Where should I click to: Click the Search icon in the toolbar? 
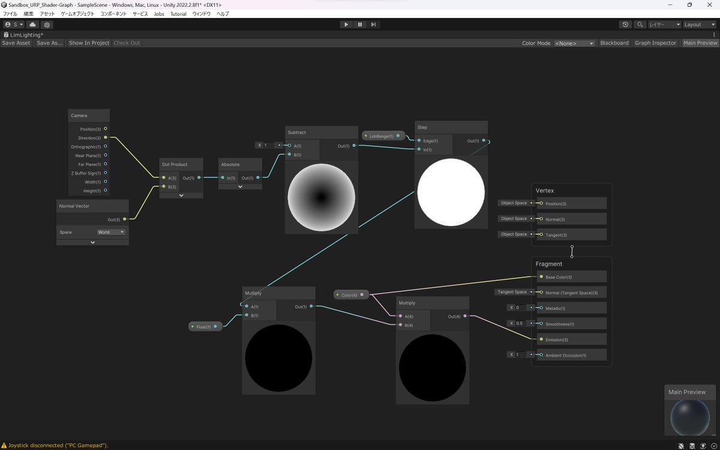(x=640, y=25)
